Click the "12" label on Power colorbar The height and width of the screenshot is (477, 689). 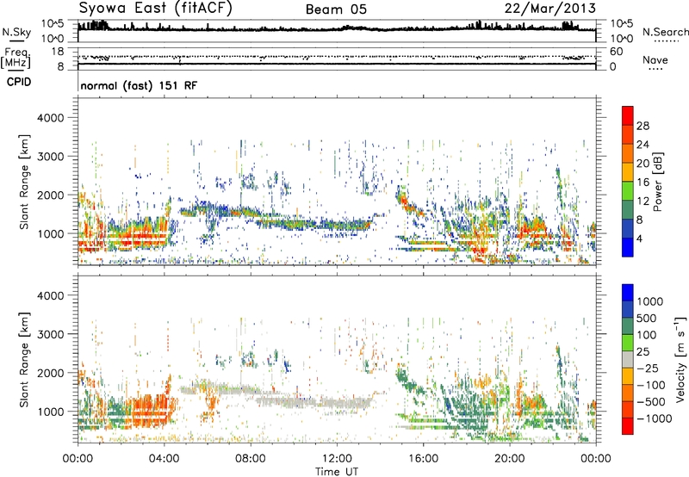(x=642, y=201)
